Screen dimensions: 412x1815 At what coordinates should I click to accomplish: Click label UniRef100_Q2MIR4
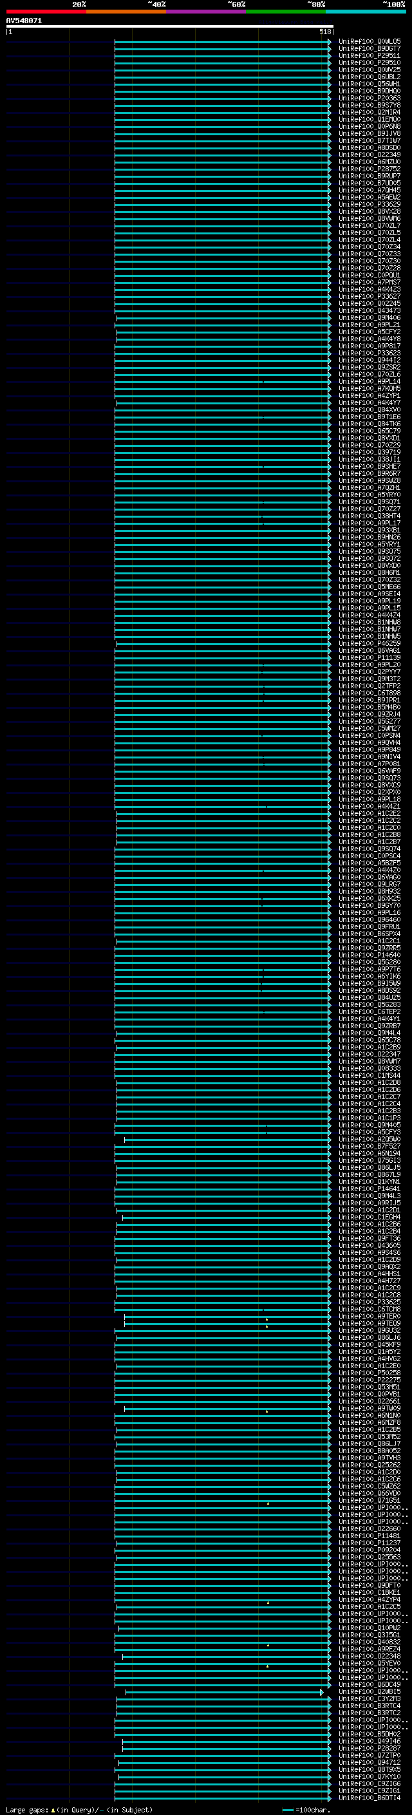click(369, 112)
